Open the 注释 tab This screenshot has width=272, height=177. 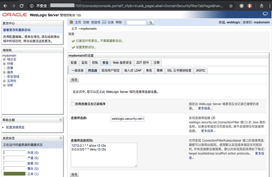[x=156, y=63]
